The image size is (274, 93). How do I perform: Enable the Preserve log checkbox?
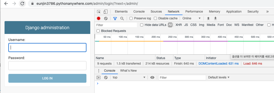(x=131, y=18)
